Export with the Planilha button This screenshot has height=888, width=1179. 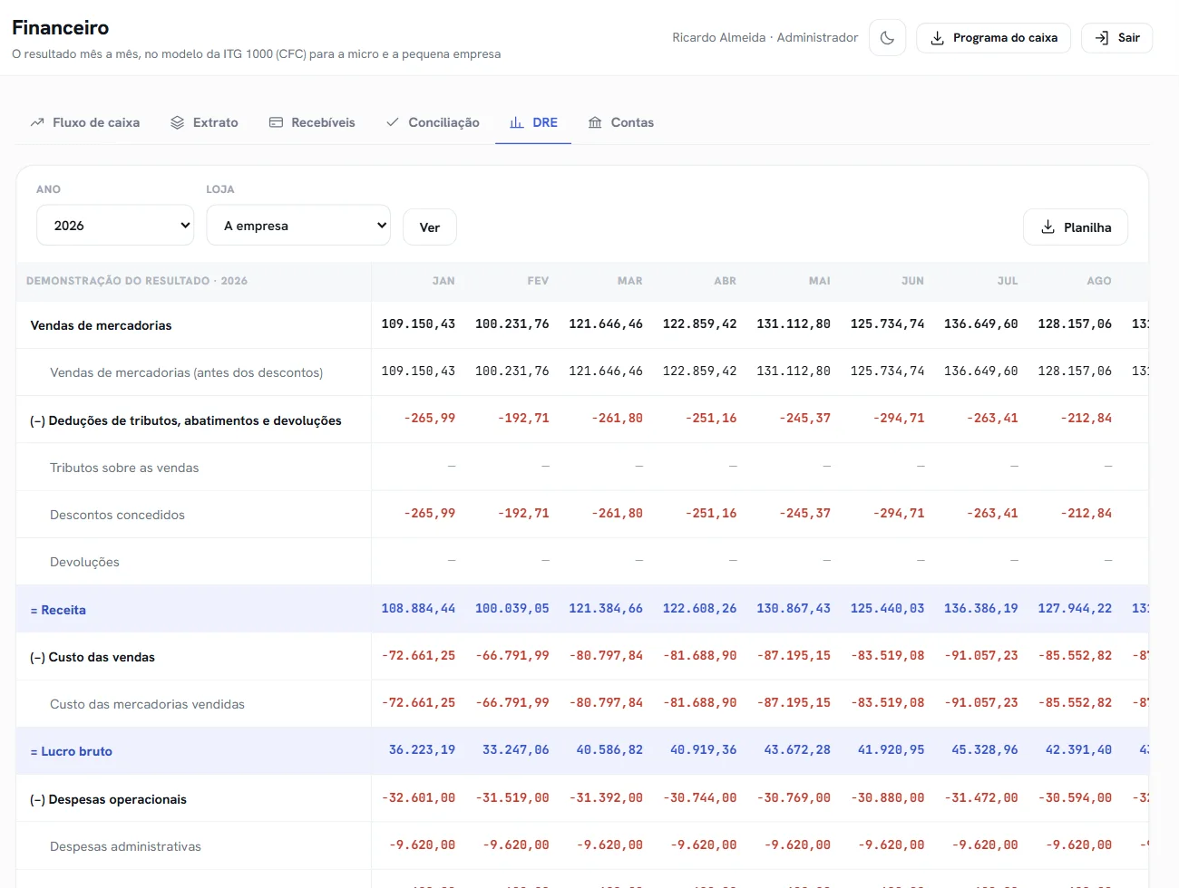click(x=1076, y=227)
